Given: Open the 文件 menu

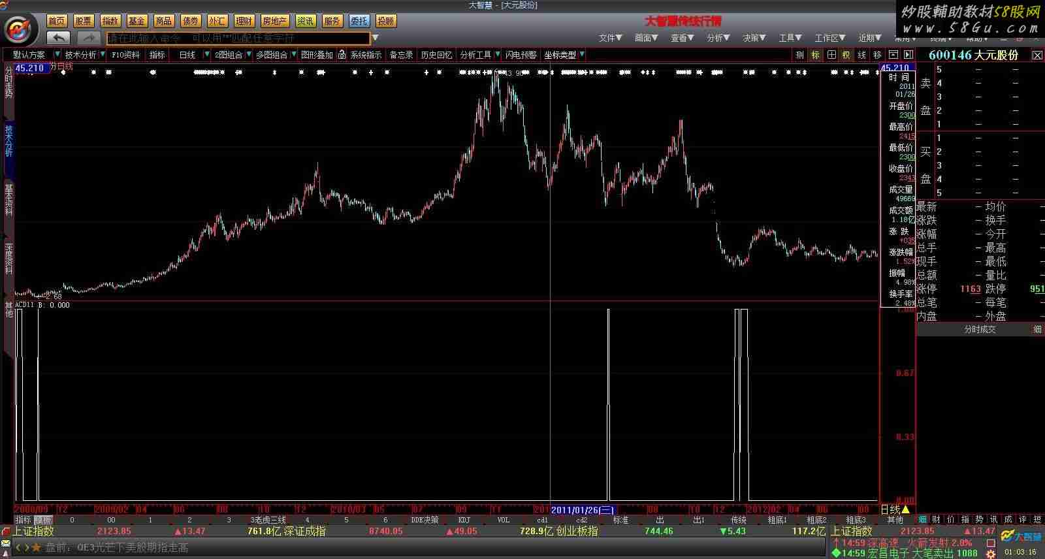Looking at the screenshot, I should [610, 38].
